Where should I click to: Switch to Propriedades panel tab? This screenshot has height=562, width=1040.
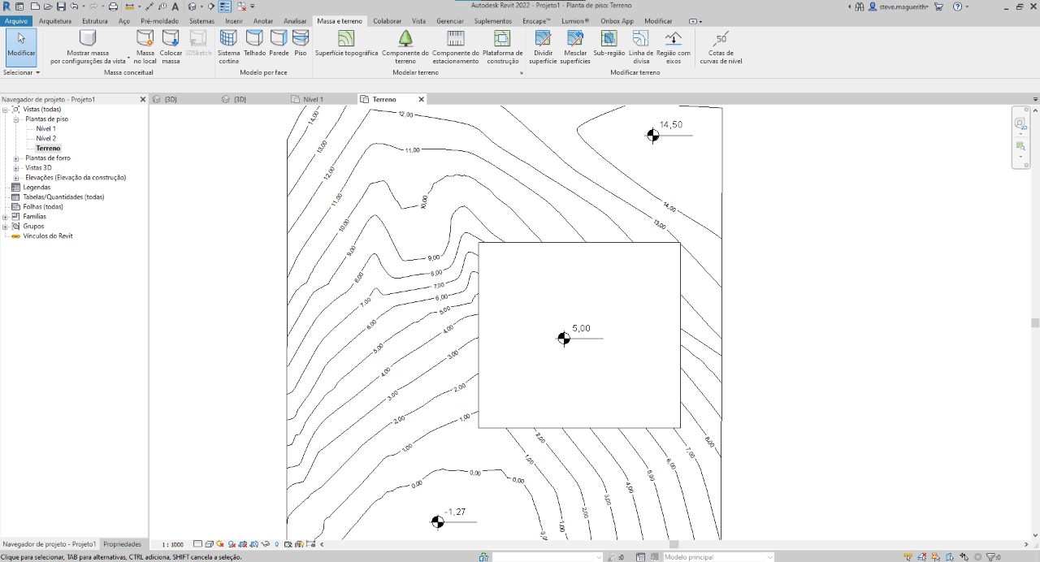click(122, 544)
